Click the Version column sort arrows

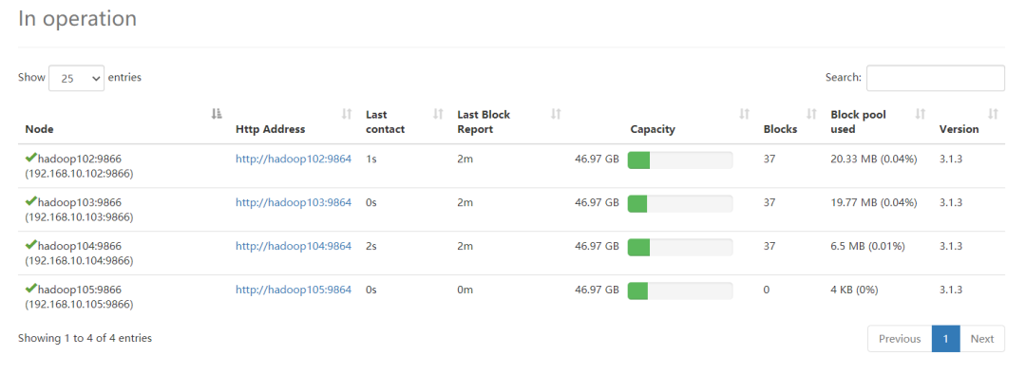(993, 115)
